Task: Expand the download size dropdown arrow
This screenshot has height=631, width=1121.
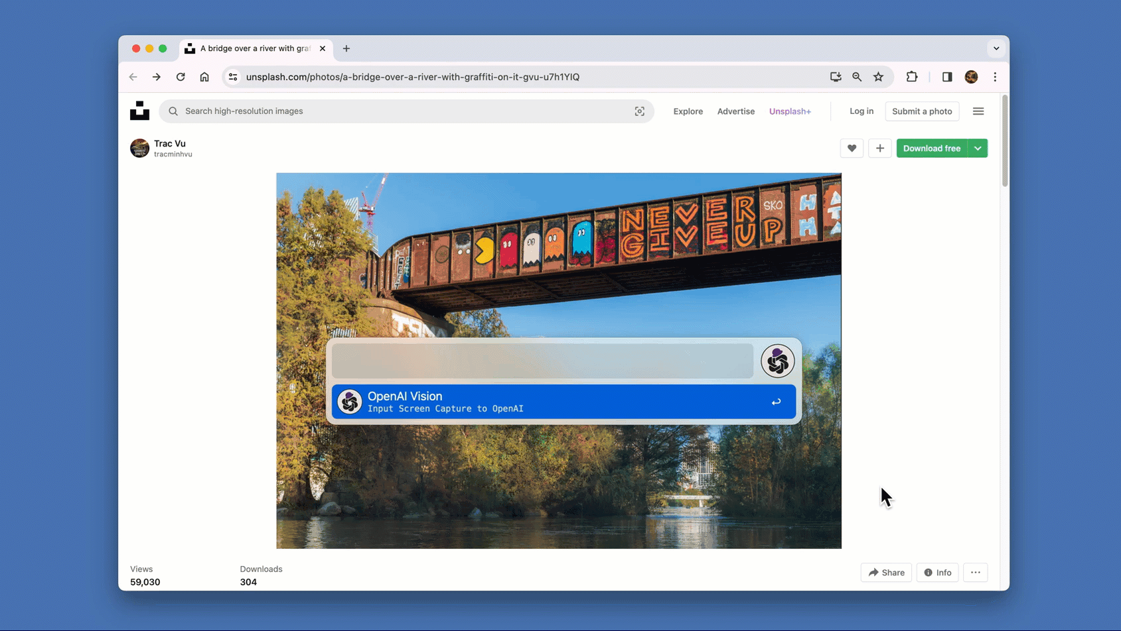Action: click(x=978, y=148)
